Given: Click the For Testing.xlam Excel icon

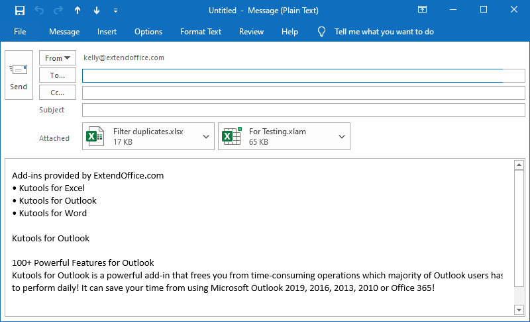Looking at the screenshot, I should [231, 136].
